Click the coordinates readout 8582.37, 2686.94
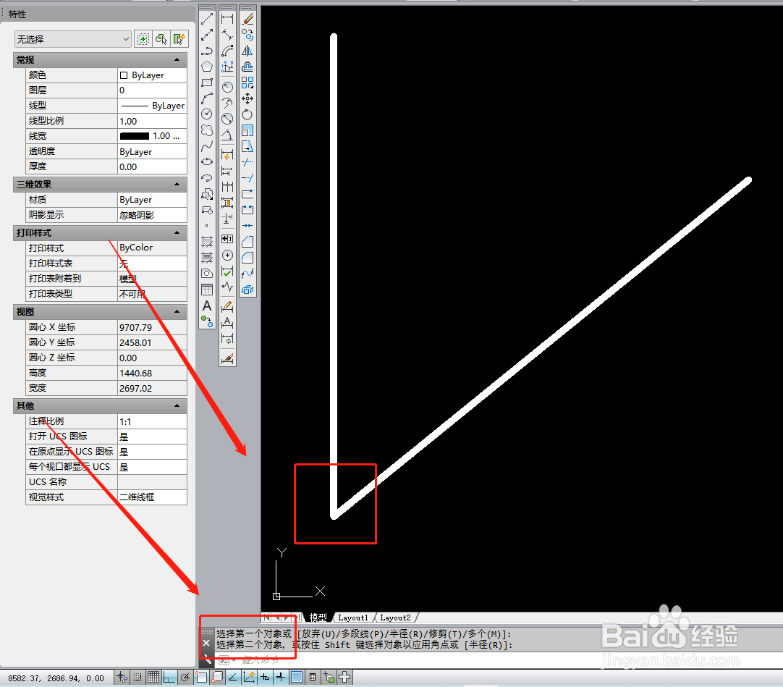The height and width of the screenshot is (687, 783). tap(56, 678)
